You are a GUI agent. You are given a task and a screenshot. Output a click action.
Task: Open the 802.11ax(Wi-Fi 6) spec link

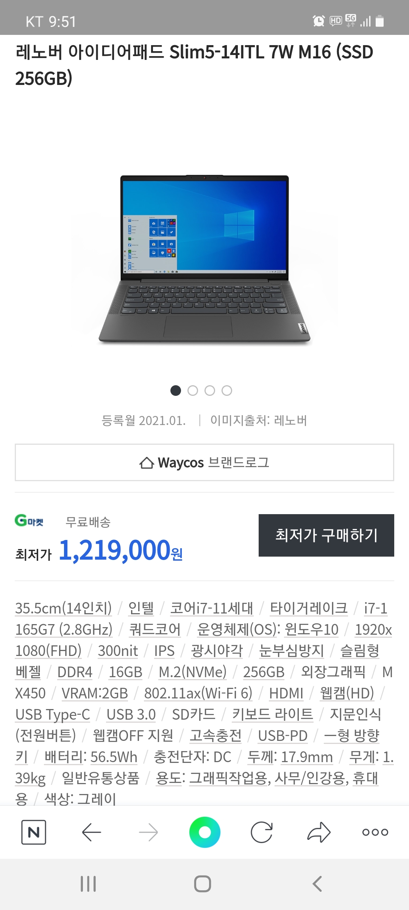pyautogui.click(x=198, y=693)
